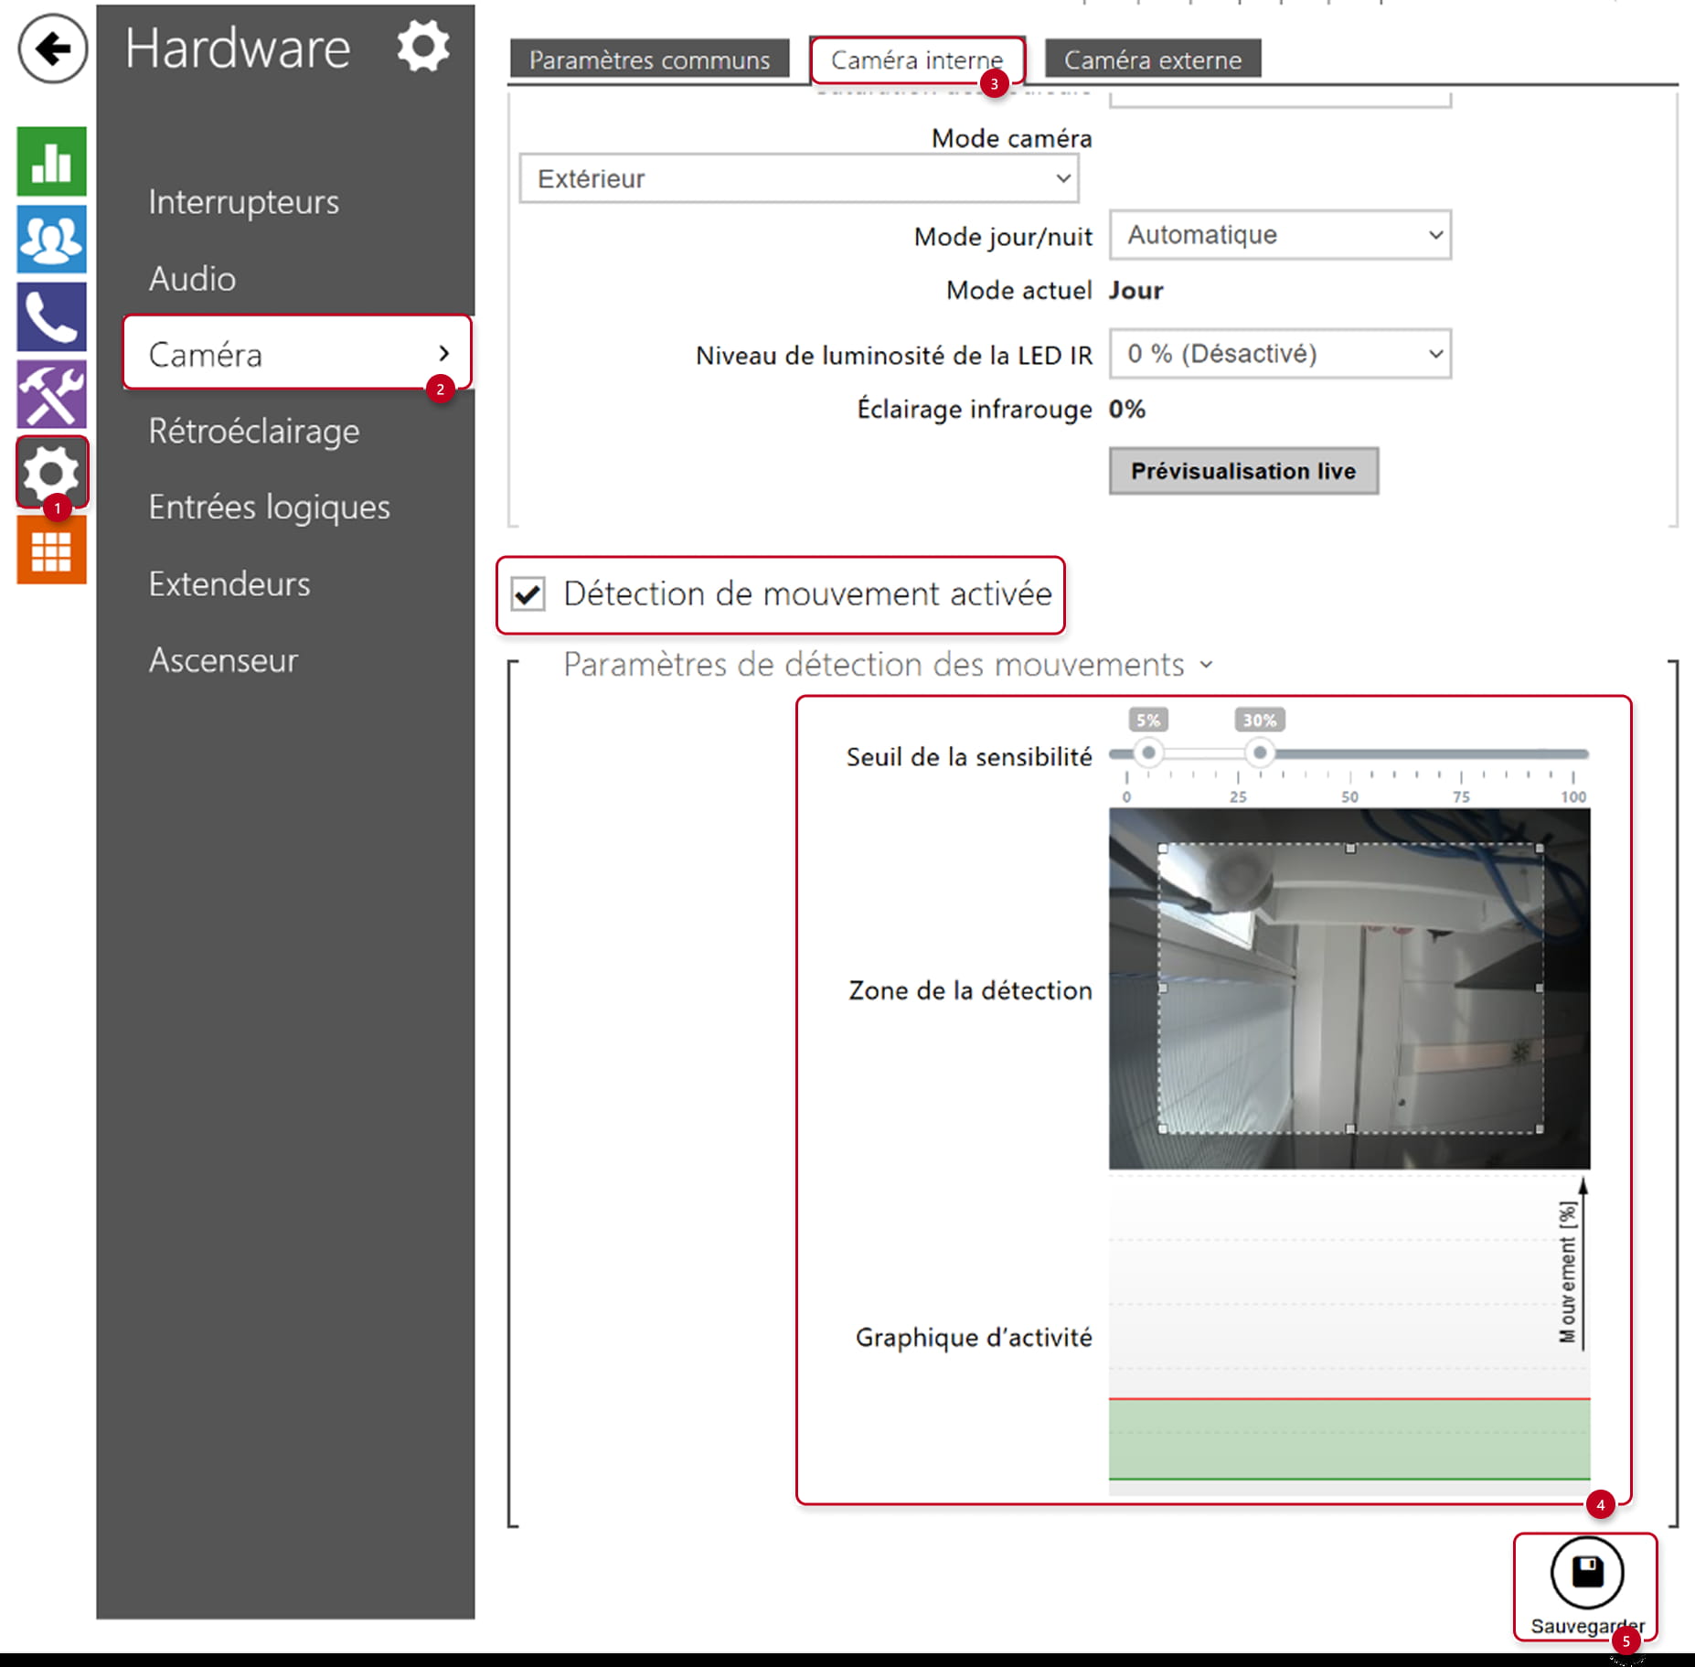Click the back arrow button
This screenshot has width=1695, height=1667.
(52, 48)
